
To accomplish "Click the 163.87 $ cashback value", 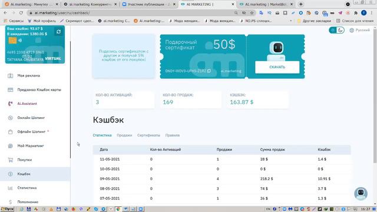I will 242,102.
